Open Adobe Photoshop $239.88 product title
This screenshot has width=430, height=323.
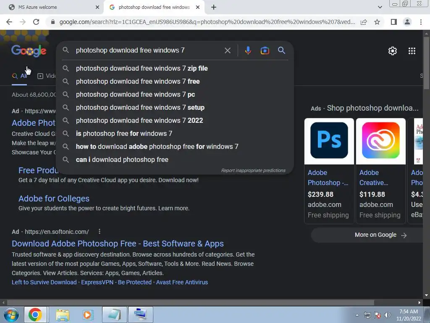tap(328, 178)
